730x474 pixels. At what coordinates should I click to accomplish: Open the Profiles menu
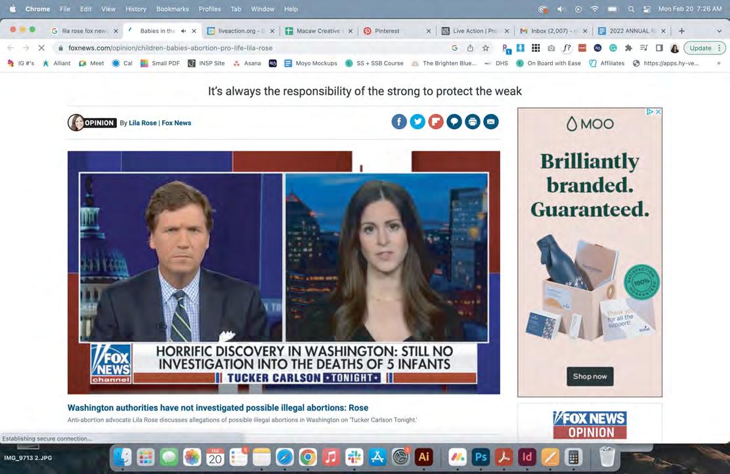209,9
